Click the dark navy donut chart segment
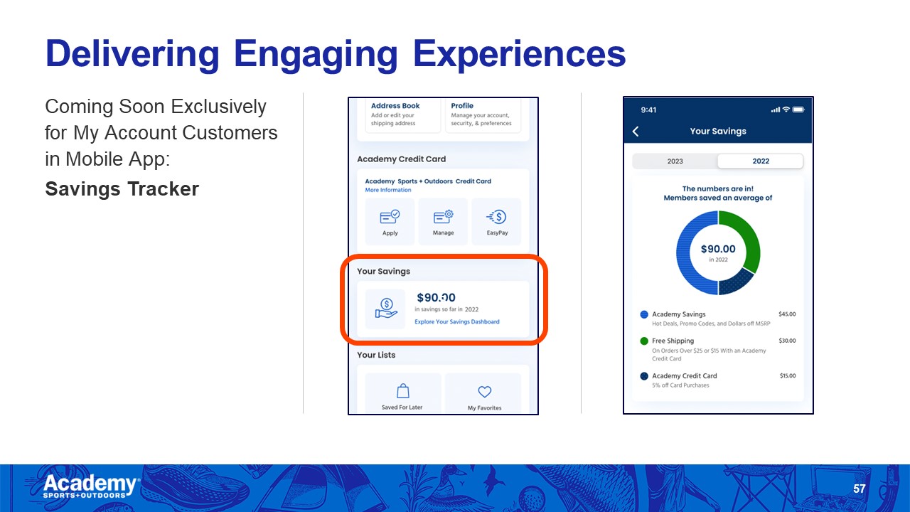 [737, 281]
